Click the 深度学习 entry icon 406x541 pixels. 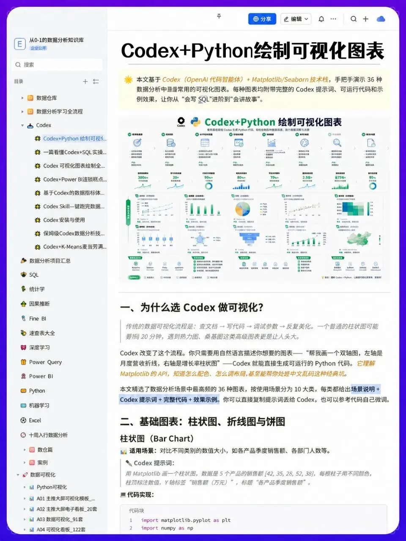coord(24,347)
